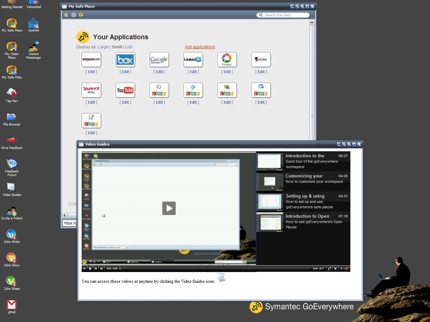
Task: Open the LinkedIn application tile
Action: pyautogui.click(x=193, y=60)
